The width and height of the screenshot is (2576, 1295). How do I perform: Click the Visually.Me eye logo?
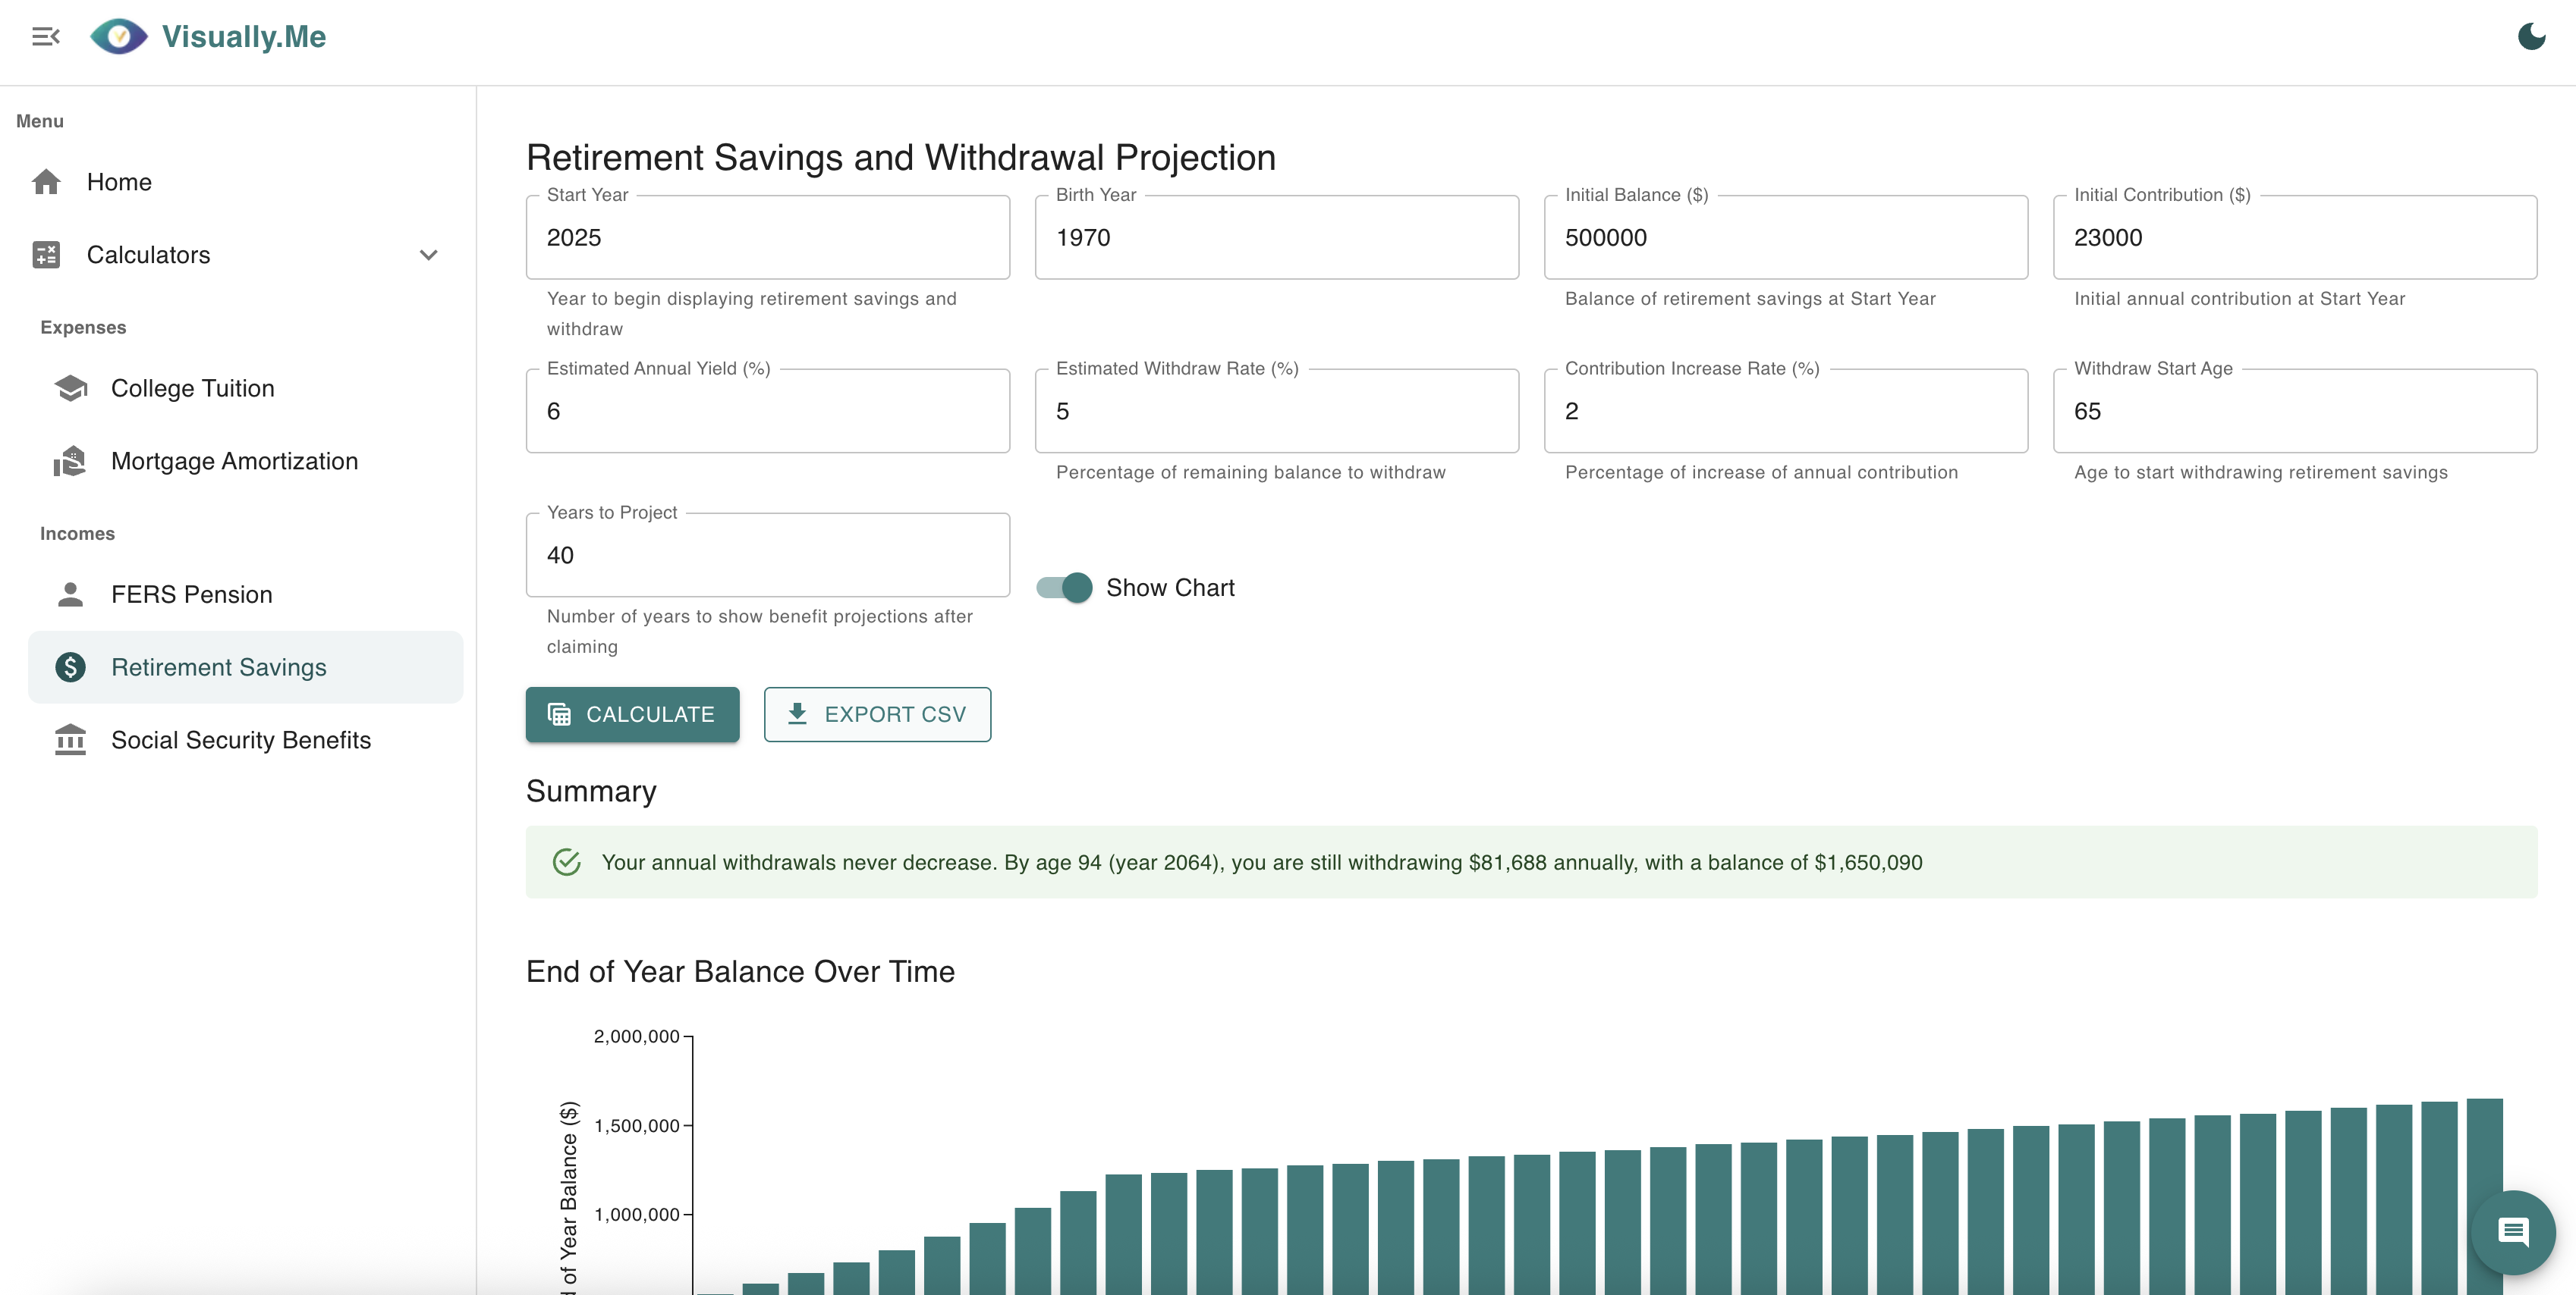pyautogui.click(x=119, y=37)
